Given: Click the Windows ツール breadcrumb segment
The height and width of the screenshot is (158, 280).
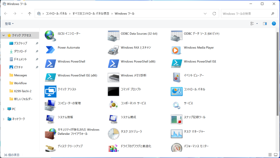Looking at the screenshot, I should point(124,14).
